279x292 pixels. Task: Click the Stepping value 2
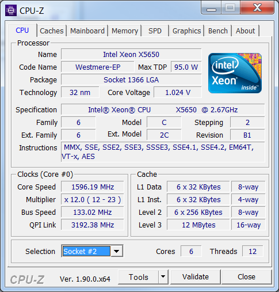pos(247,122)
